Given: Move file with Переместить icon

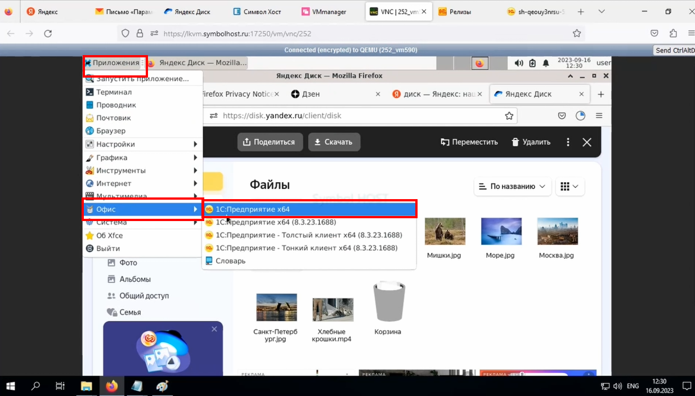Looking at the screenshot, I should (445, 142).
